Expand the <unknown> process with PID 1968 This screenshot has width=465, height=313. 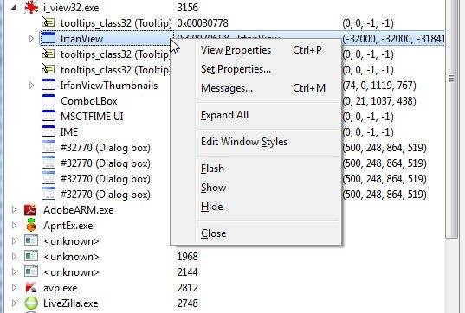pyautogui.click(x=14, y=257)
